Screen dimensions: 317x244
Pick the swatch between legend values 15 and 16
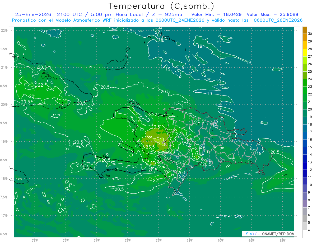pyautogui.click(x=305, y=143)
